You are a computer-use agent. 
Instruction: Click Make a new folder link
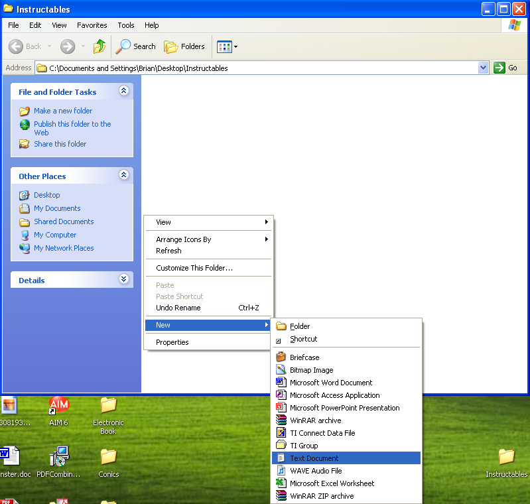tap(63, 111)
